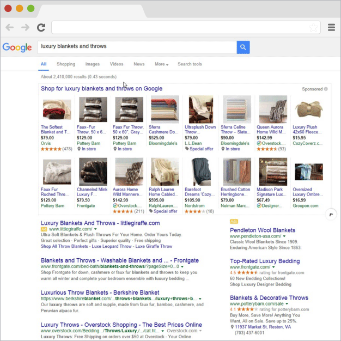Click the Sferra Cashmere blanket thumbnail
341x341 pixels.
165,109
